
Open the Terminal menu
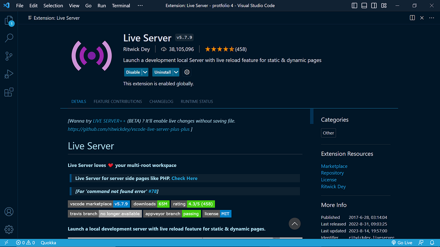click(x=121, y=5)
